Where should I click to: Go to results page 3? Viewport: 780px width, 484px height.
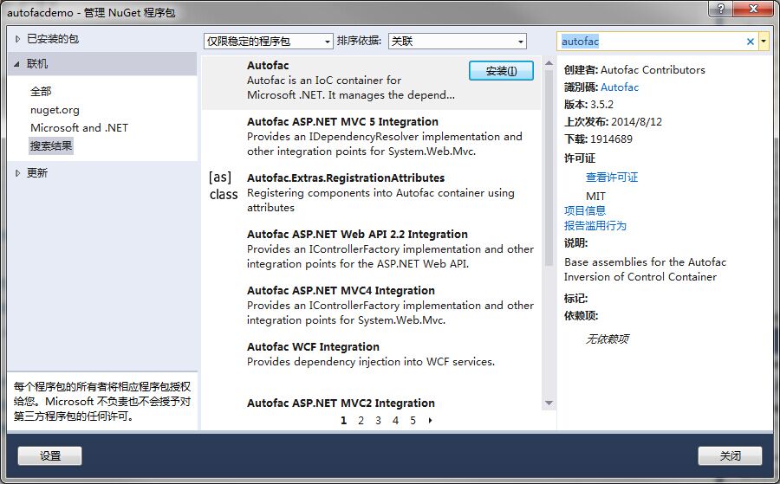tap(378, 421)
